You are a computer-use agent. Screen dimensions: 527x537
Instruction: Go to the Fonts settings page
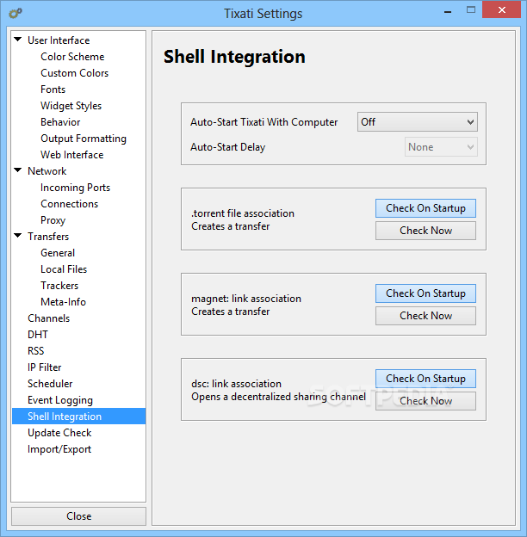[x=53, y=89]
